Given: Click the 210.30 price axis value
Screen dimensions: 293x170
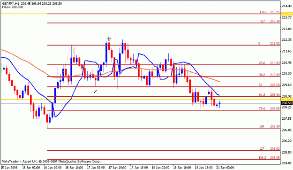Looking at the screenshot, I should [x=287, y=74].
